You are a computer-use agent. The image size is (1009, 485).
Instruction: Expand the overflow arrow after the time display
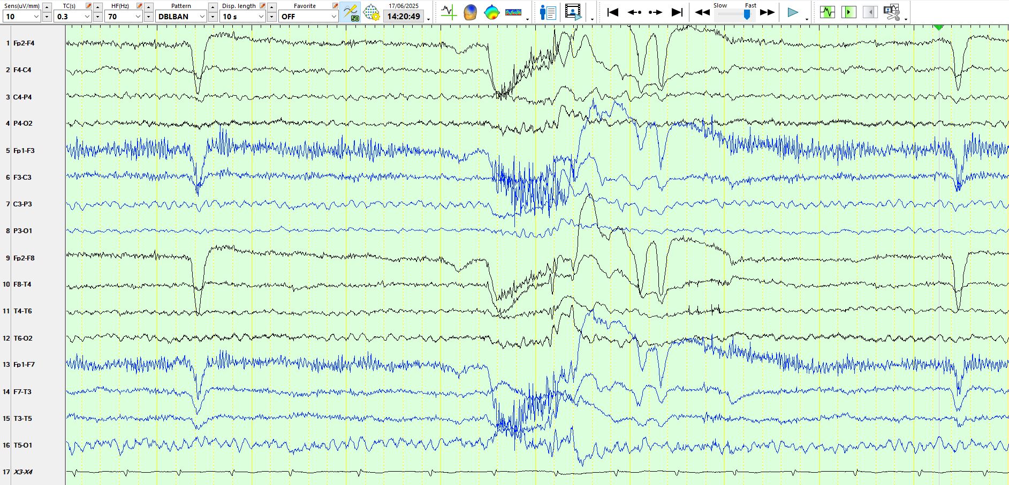428,19
